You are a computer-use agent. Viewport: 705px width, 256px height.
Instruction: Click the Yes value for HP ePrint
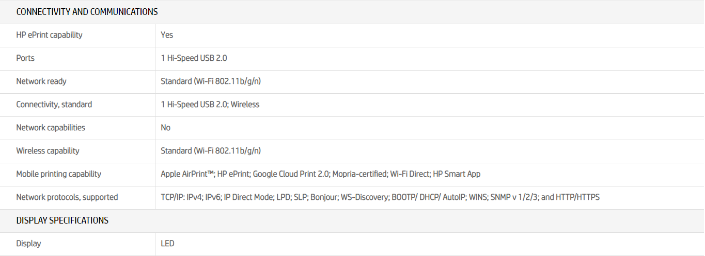point(167,35)
